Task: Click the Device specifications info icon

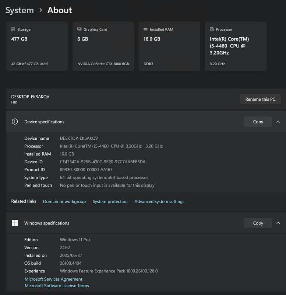Action: pos(15,122)
